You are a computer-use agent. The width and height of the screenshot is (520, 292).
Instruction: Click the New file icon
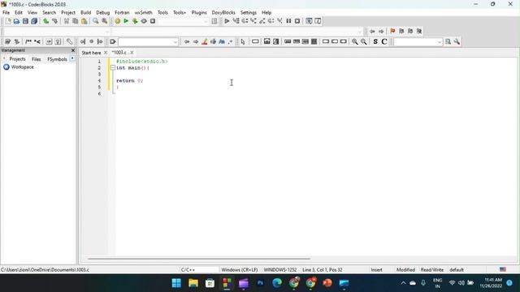tap(8, 21)
